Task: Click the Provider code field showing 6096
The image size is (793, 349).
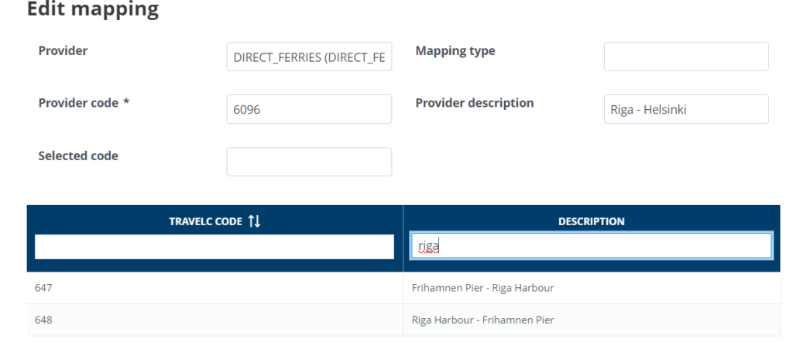Action: (x=309, y=109)
